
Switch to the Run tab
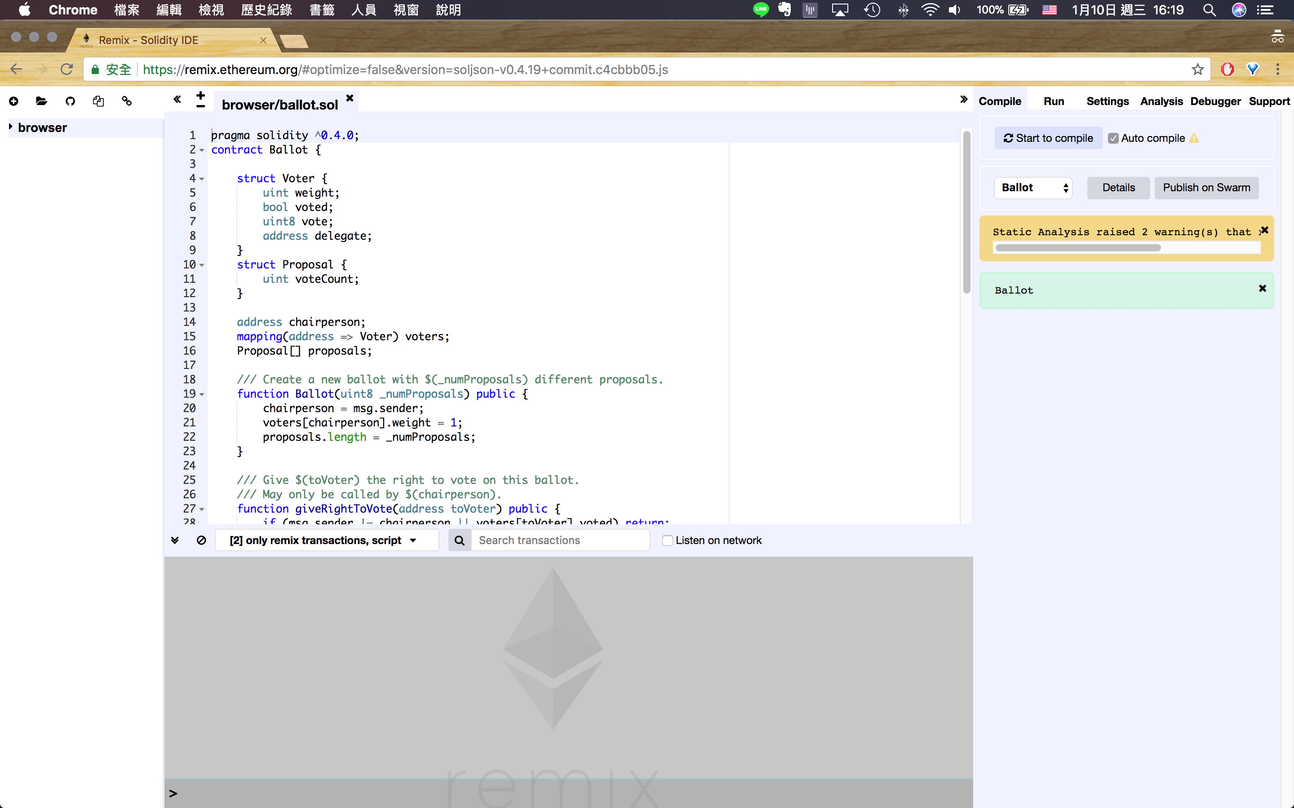(1053, 101)
